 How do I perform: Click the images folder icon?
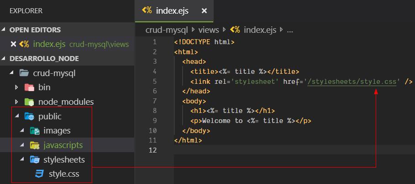pos(35,131)
